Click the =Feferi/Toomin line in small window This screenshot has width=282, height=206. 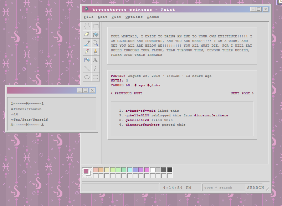(x=26, y=109)
